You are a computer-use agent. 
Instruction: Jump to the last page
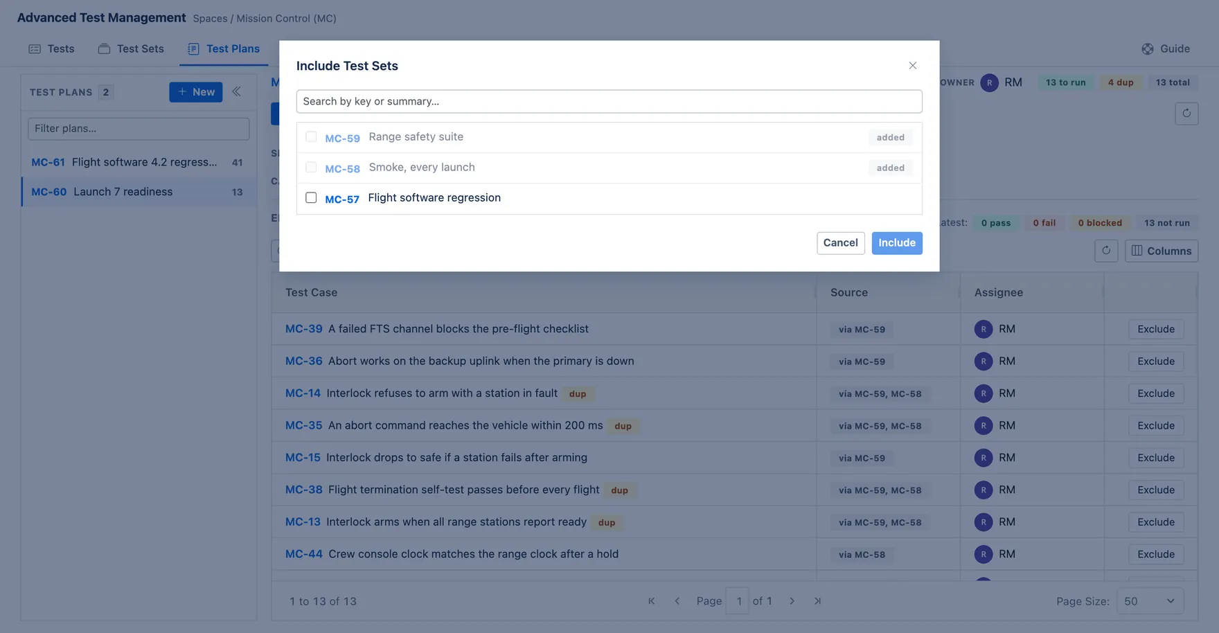(817, 601)
